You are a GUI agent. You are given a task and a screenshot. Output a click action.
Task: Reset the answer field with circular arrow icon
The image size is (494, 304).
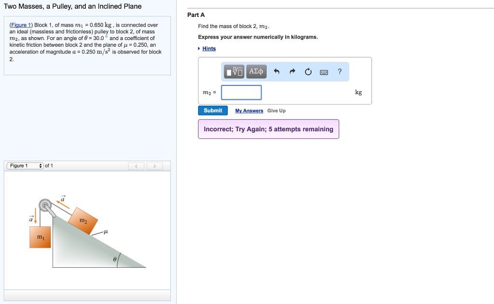point(308,71)
